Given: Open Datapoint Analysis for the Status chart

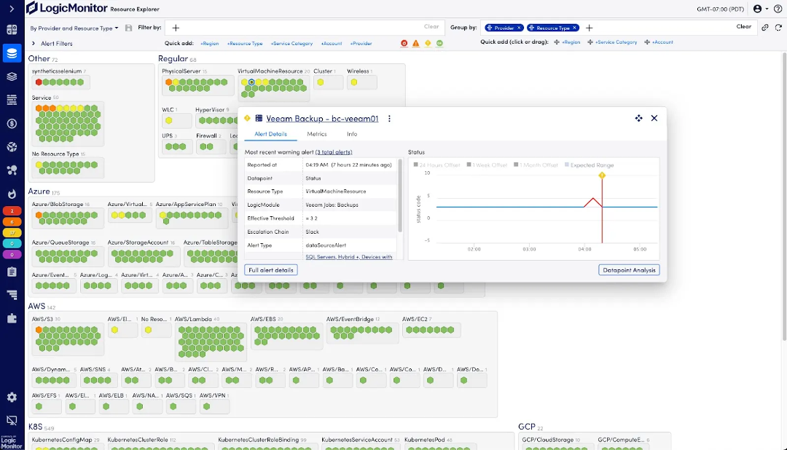Looking at the screenshot, I should click(x=629, y=269).
